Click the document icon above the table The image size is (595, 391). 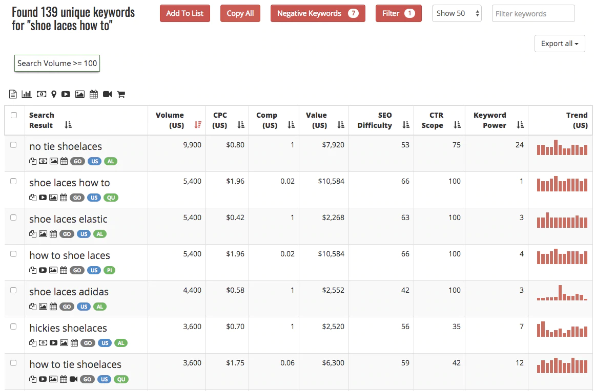click(x=13, y=94)
